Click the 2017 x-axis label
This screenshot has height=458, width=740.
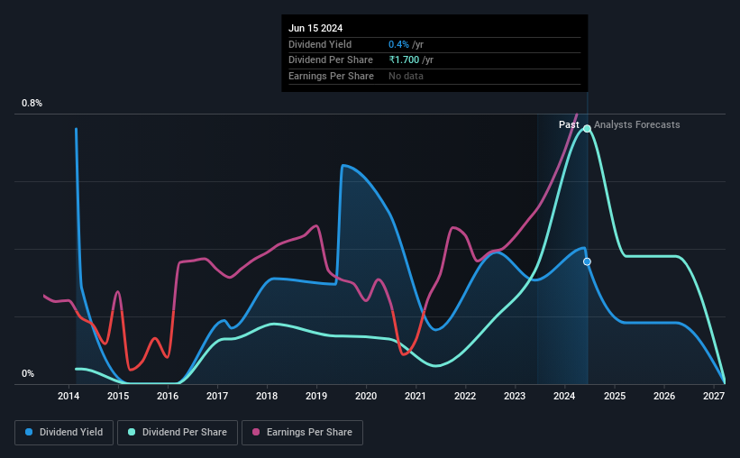(217, 396)
